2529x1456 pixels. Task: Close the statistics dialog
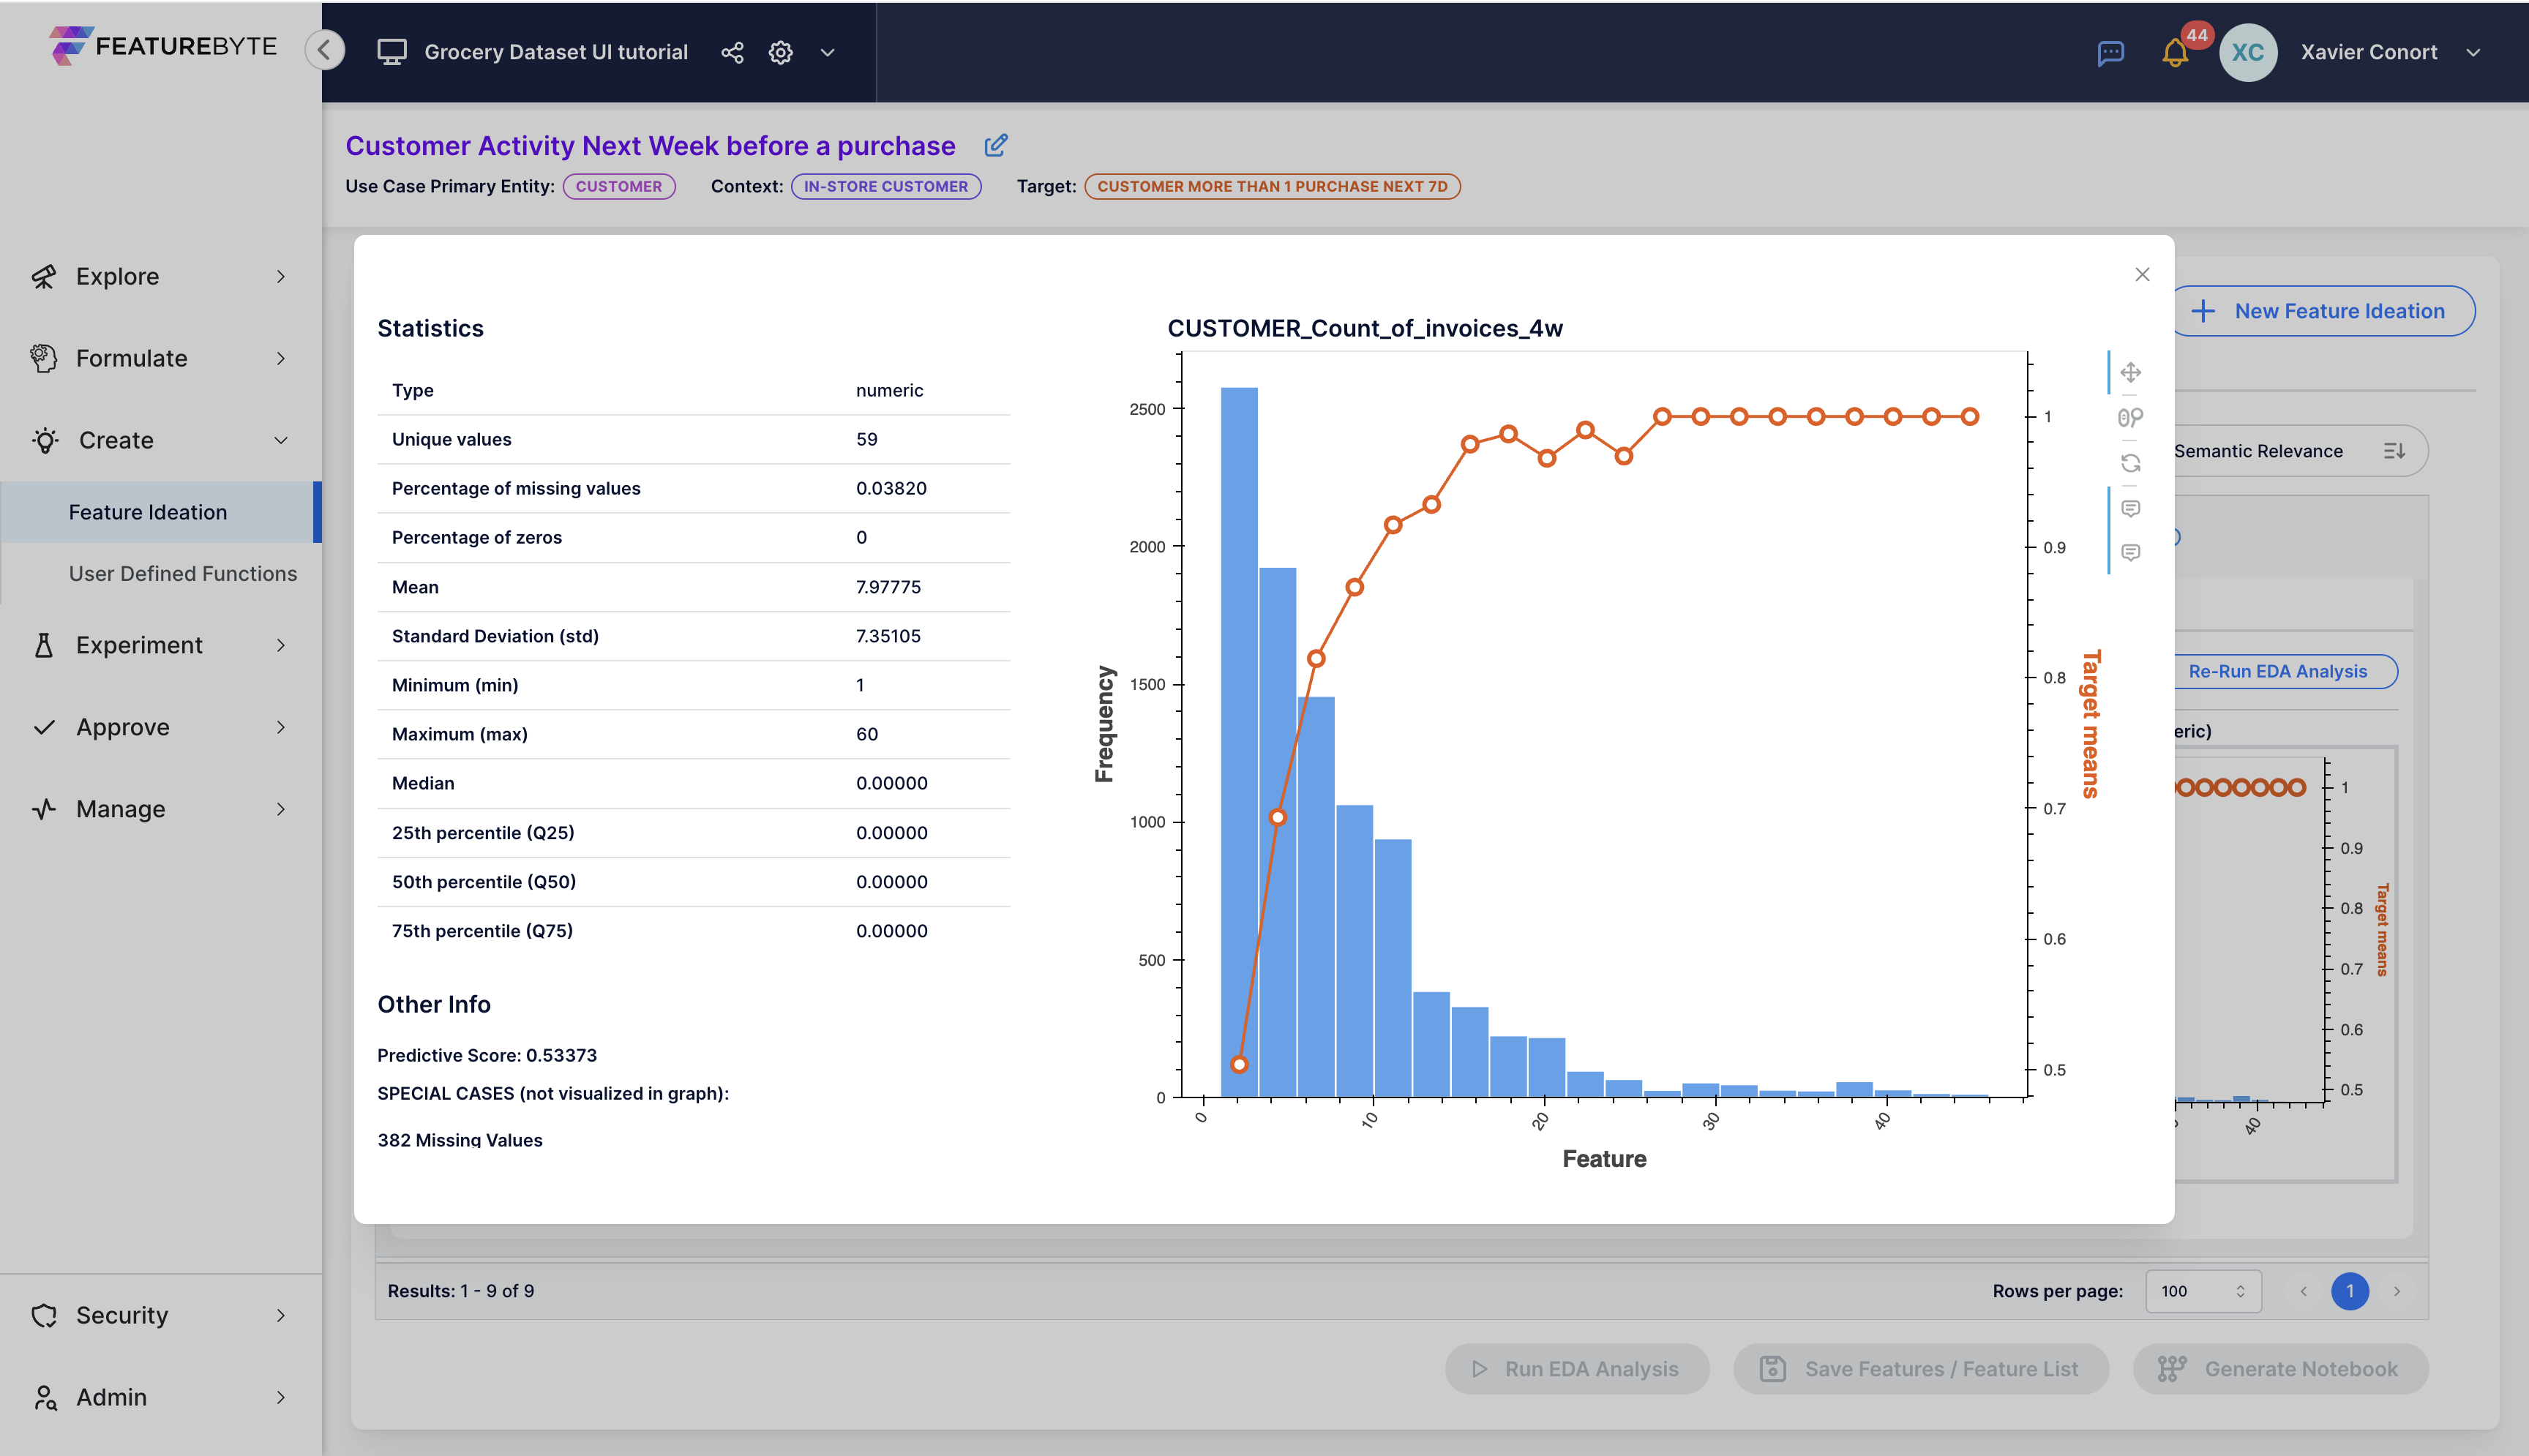pos(2142,274)
